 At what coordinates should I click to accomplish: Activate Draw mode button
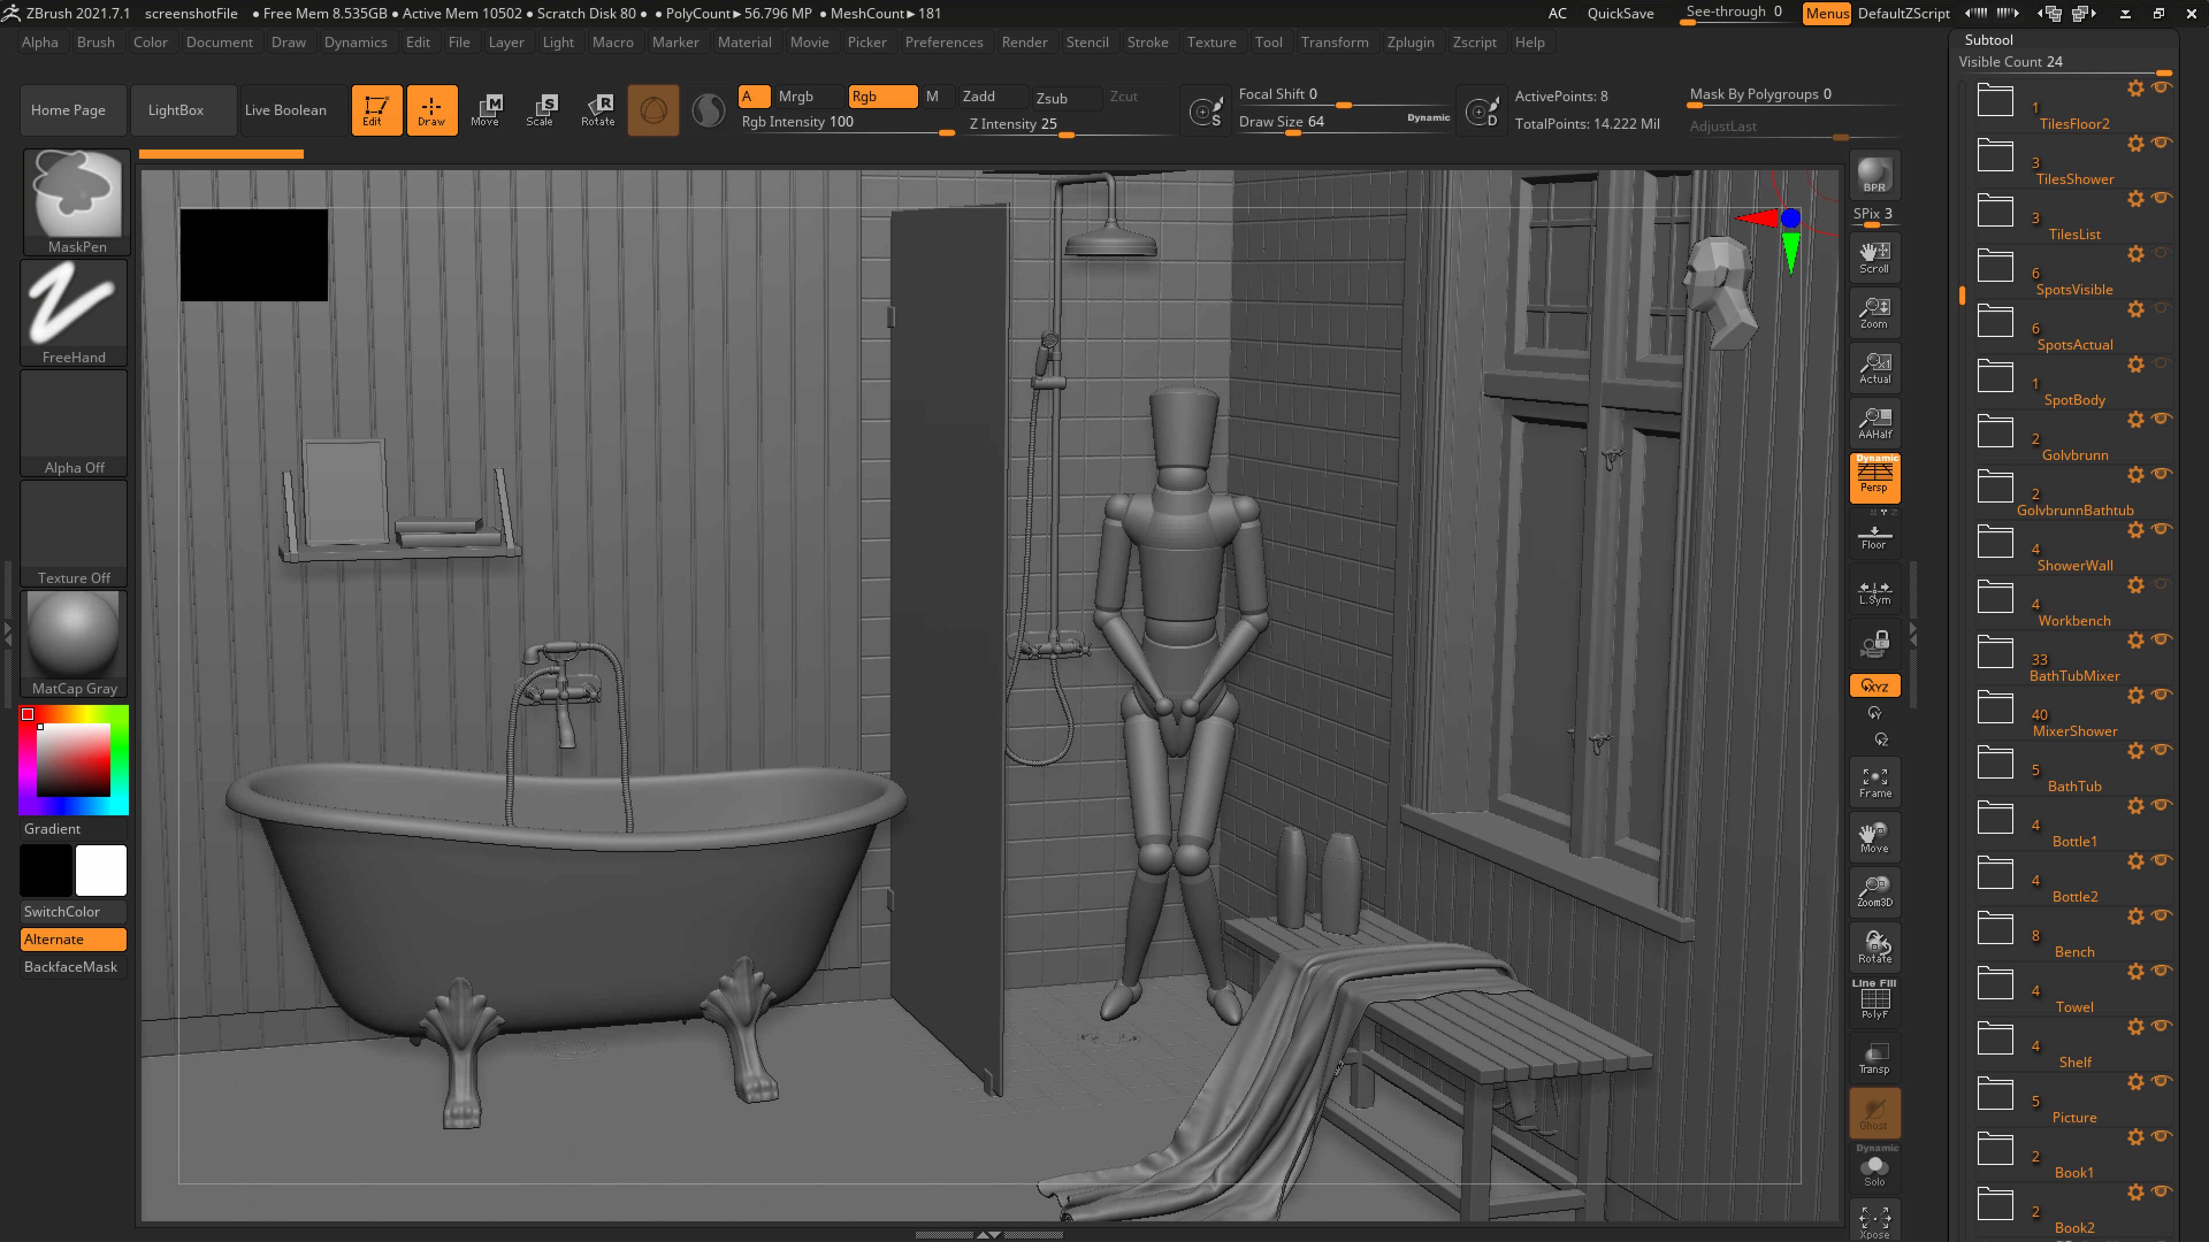click(431, 110)
